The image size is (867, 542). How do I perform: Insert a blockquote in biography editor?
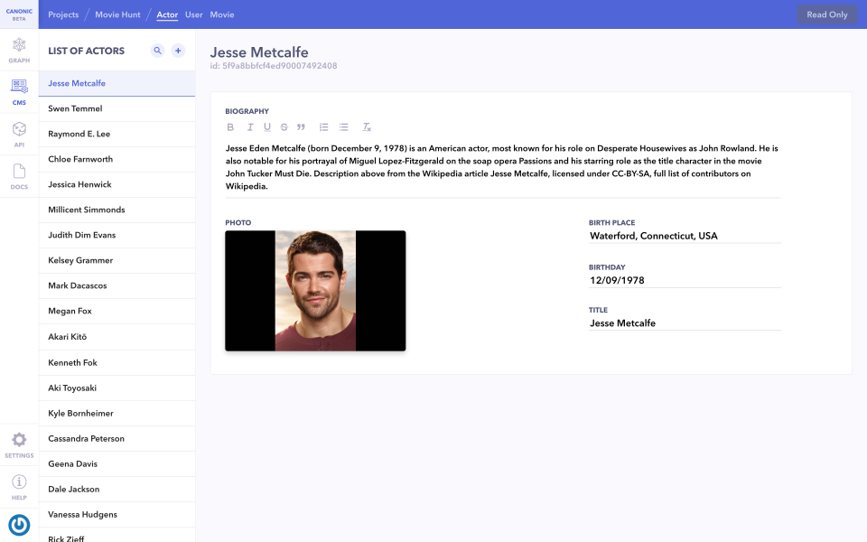299,126
